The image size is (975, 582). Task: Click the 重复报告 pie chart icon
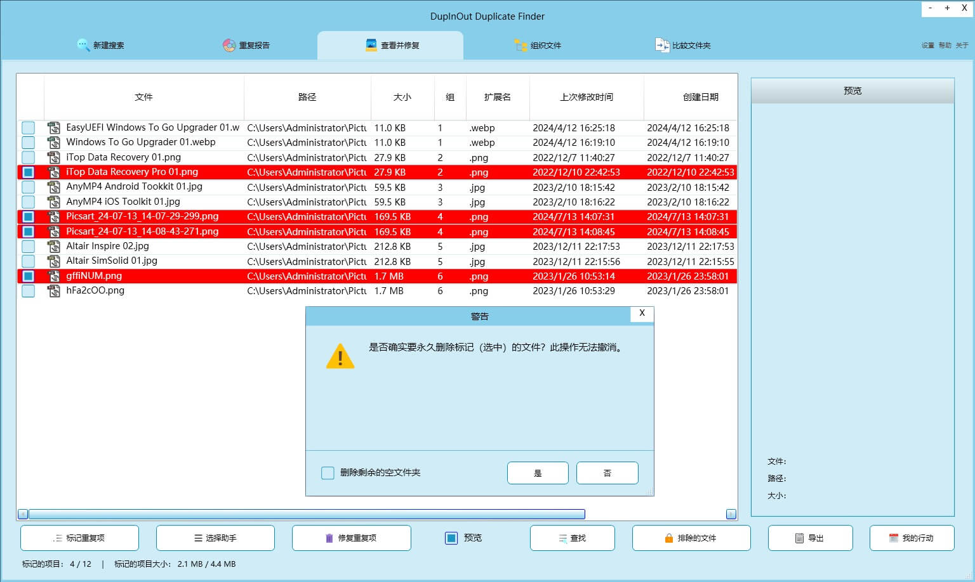tap(229, 45)
